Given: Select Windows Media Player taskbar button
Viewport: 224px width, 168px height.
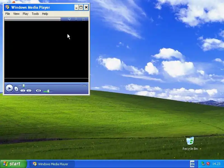Looking at the screenshot, I should click(x=52, y=164).
